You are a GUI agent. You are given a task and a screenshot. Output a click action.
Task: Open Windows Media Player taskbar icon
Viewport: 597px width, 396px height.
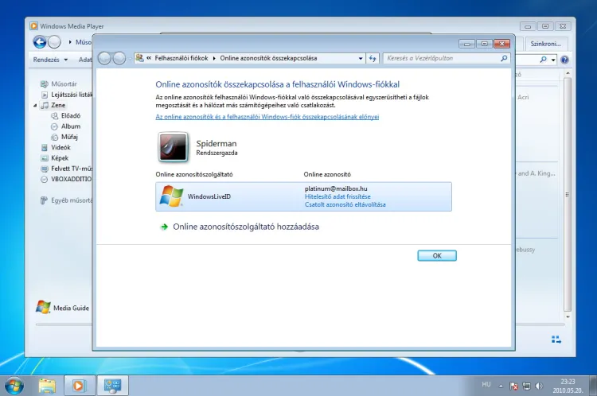79,386
